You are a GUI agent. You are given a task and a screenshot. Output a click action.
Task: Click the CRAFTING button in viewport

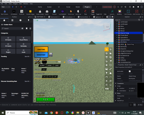pyautogui.click(x=41, y=49)
